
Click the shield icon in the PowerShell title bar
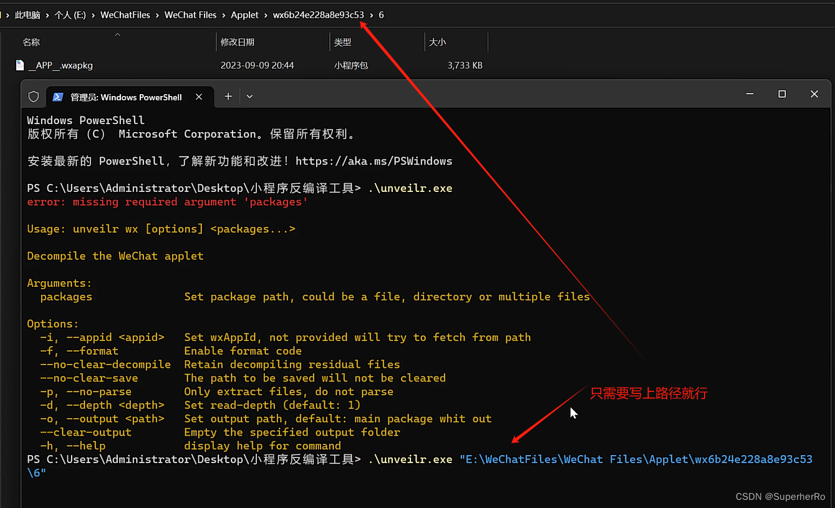pos(34,97)
